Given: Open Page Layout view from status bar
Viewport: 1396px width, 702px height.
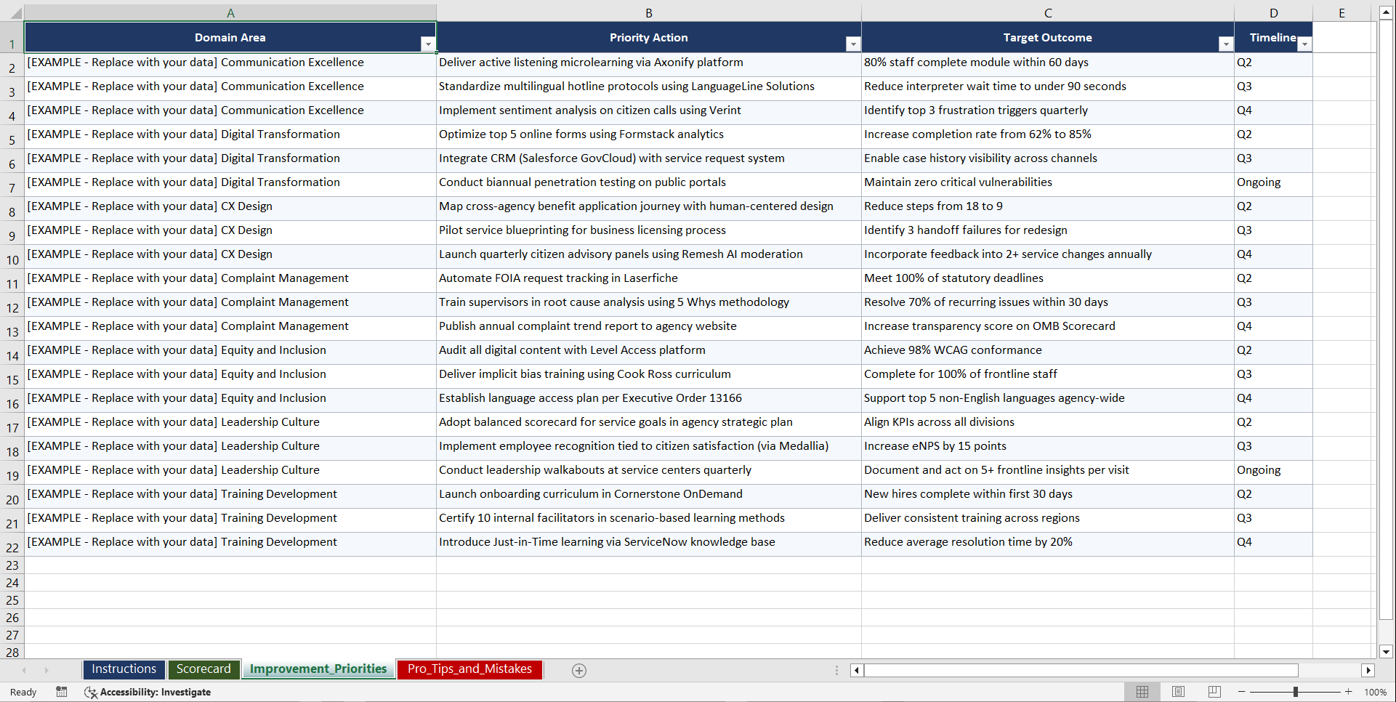Looking at the screenshot, I should click(x=1178, y=692).
